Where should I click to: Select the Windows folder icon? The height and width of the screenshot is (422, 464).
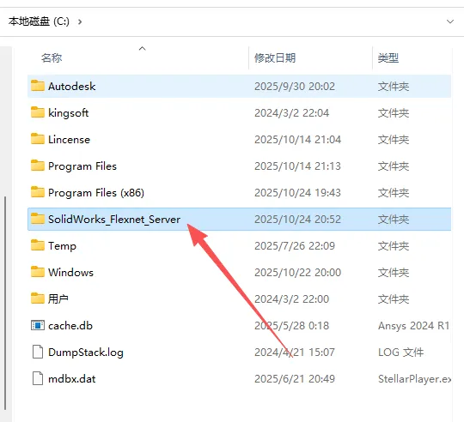(x=38, y=272)
